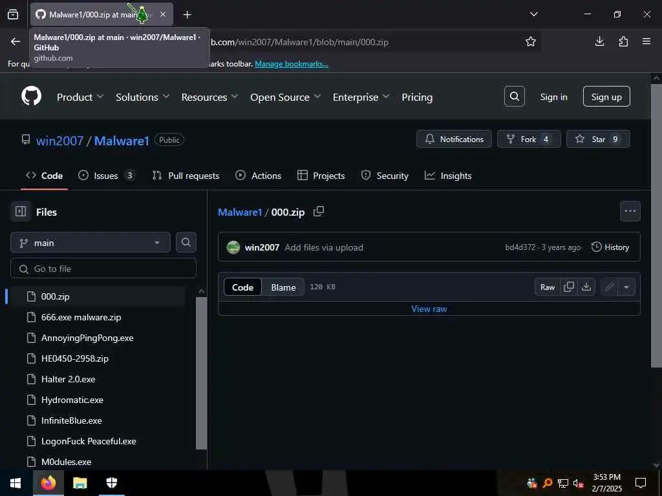Go to the Pricing page
Viewport: 662px width, 496px height.
(x=417, y=97)
